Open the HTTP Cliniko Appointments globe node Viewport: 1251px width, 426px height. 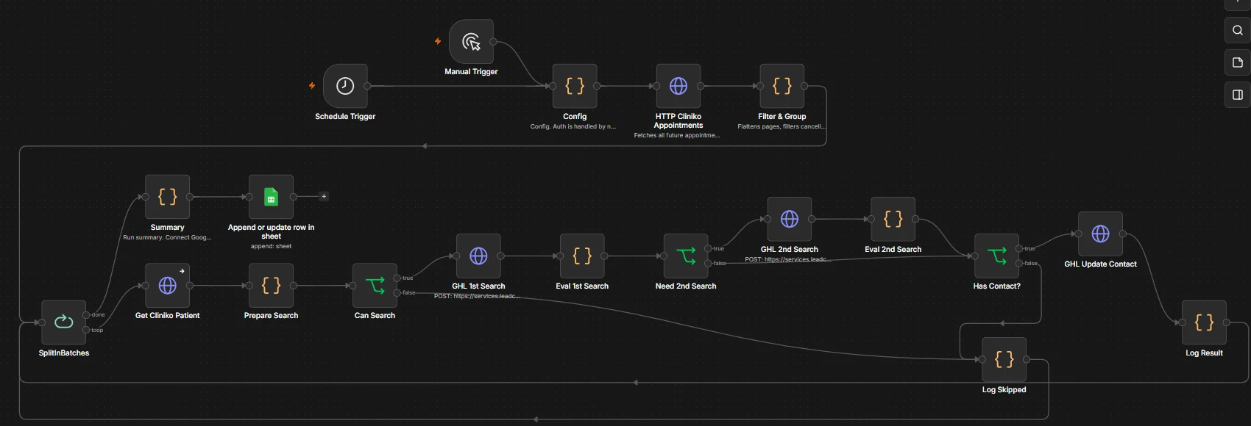[x=678, y=86]
